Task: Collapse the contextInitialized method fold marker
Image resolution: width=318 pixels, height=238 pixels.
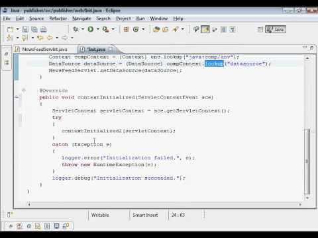Action: pyautogui.click(x=24, y=90)
